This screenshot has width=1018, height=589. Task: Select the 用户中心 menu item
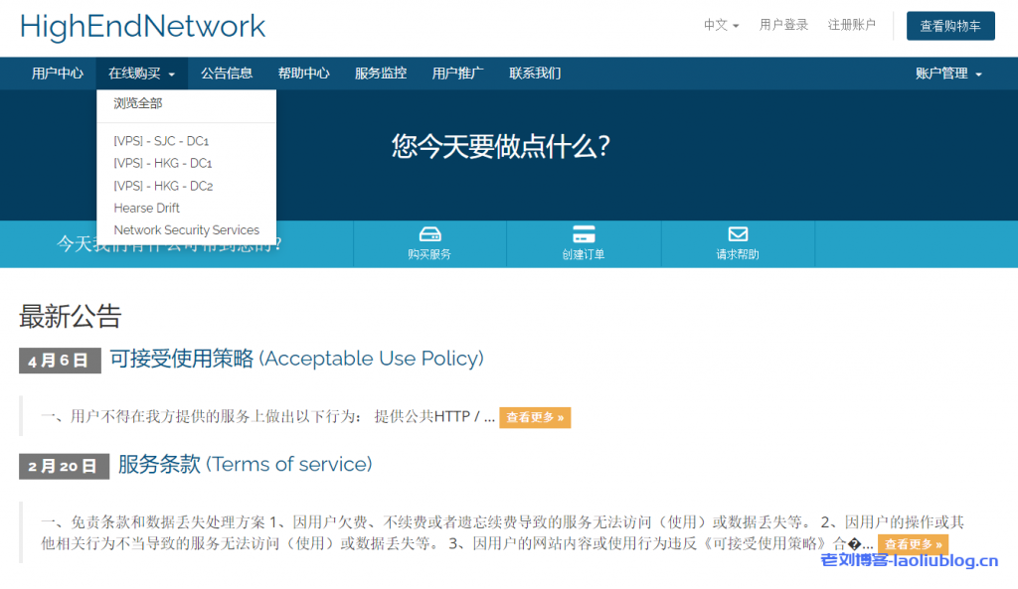[x=57, y=73]
